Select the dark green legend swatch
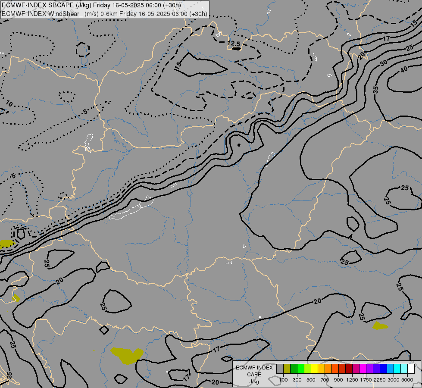The image size is (422, 388). click(294, 369)
